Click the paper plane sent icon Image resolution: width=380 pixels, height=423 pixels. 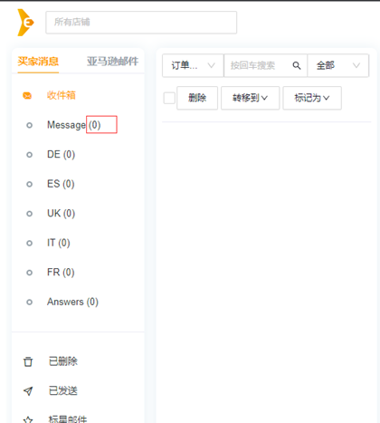coord(28,391)
